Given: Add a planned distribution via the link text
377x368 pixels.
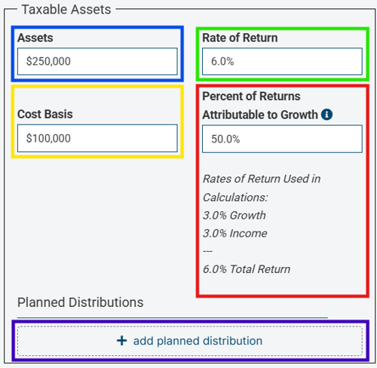Looking at the screenshot, I should (198, 341).
